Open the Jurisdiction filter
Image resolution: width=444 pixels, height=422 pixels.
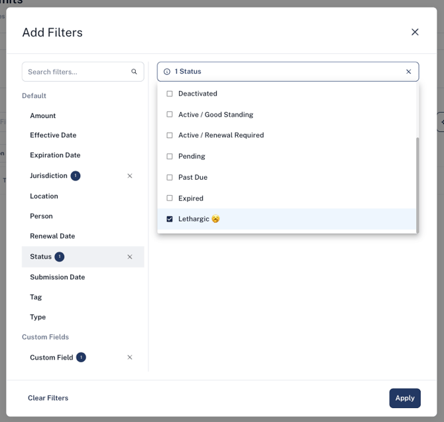tap(48, 176)
